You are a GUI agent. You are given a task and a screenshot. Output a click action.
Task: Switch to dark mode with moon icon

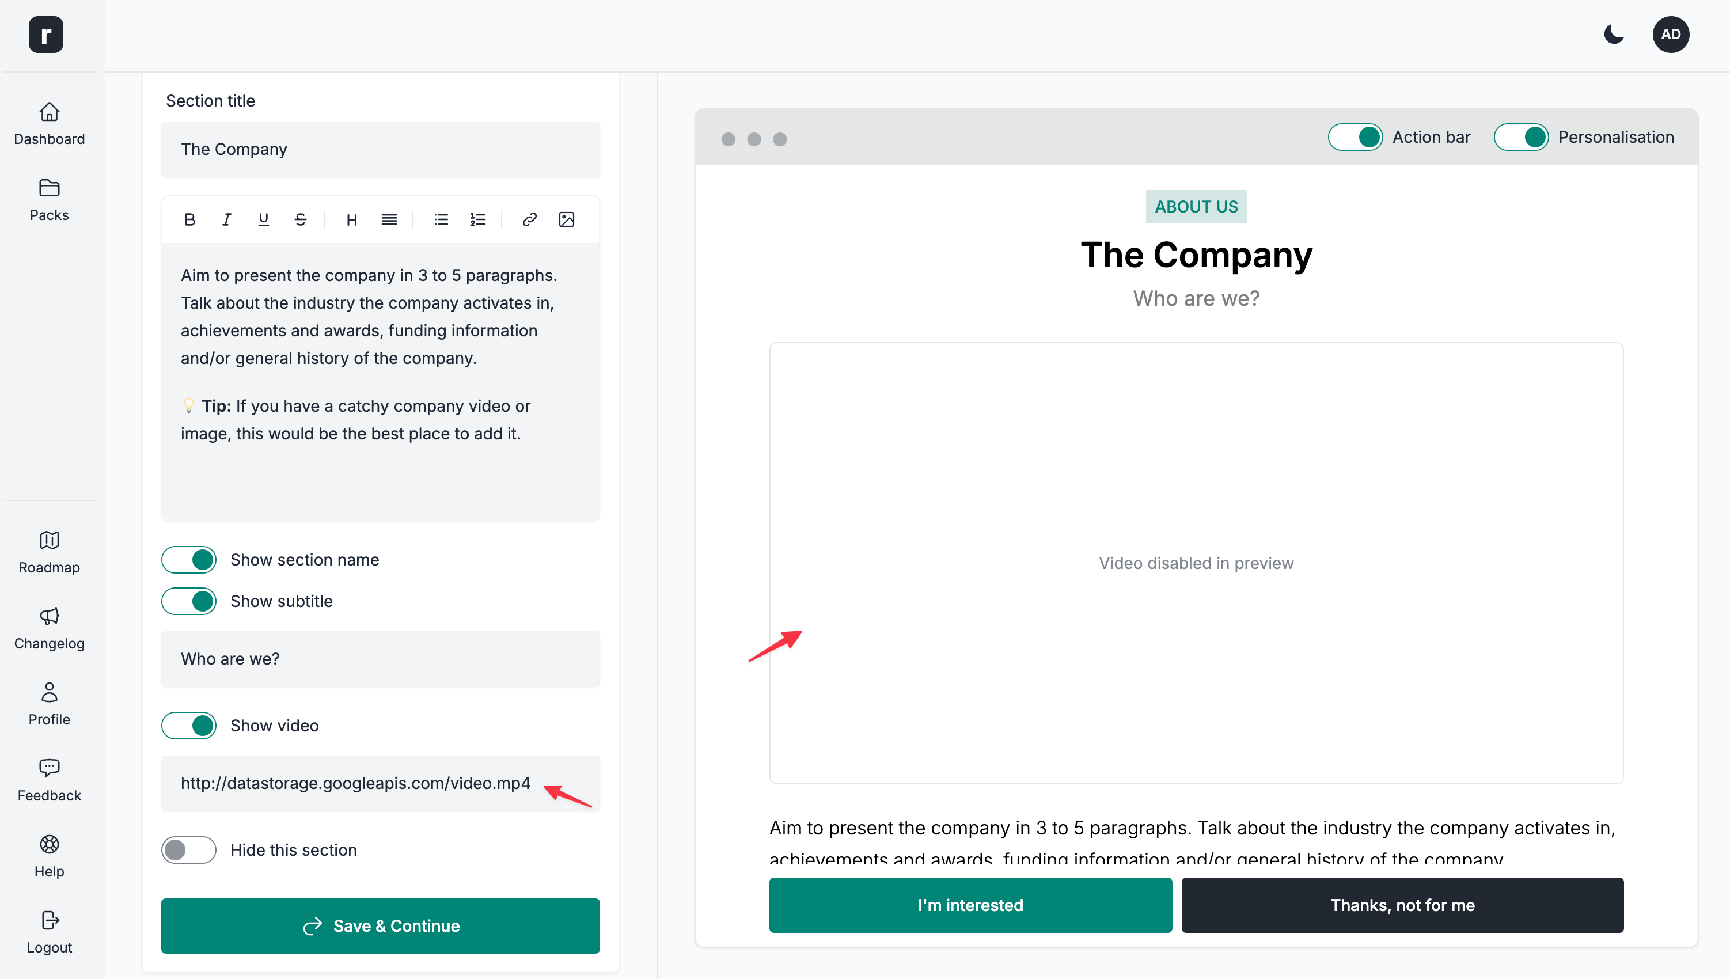point(1614,35)
